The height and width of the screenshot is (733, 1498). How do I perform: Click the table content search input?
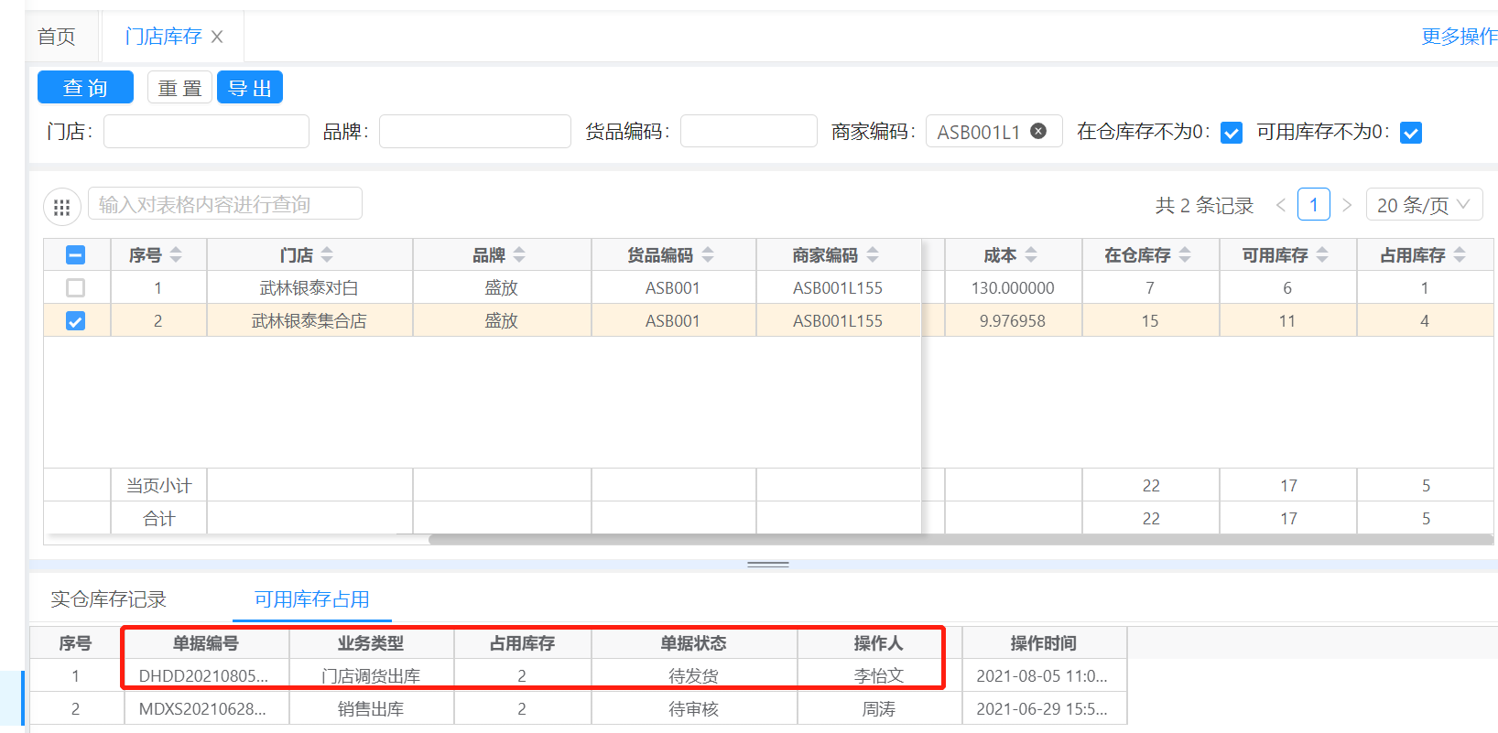[x=225, y=204]
